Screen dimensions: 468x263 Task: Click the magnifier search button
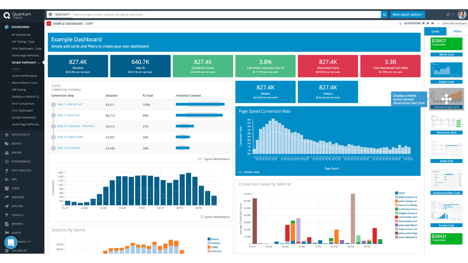point(384,14)
